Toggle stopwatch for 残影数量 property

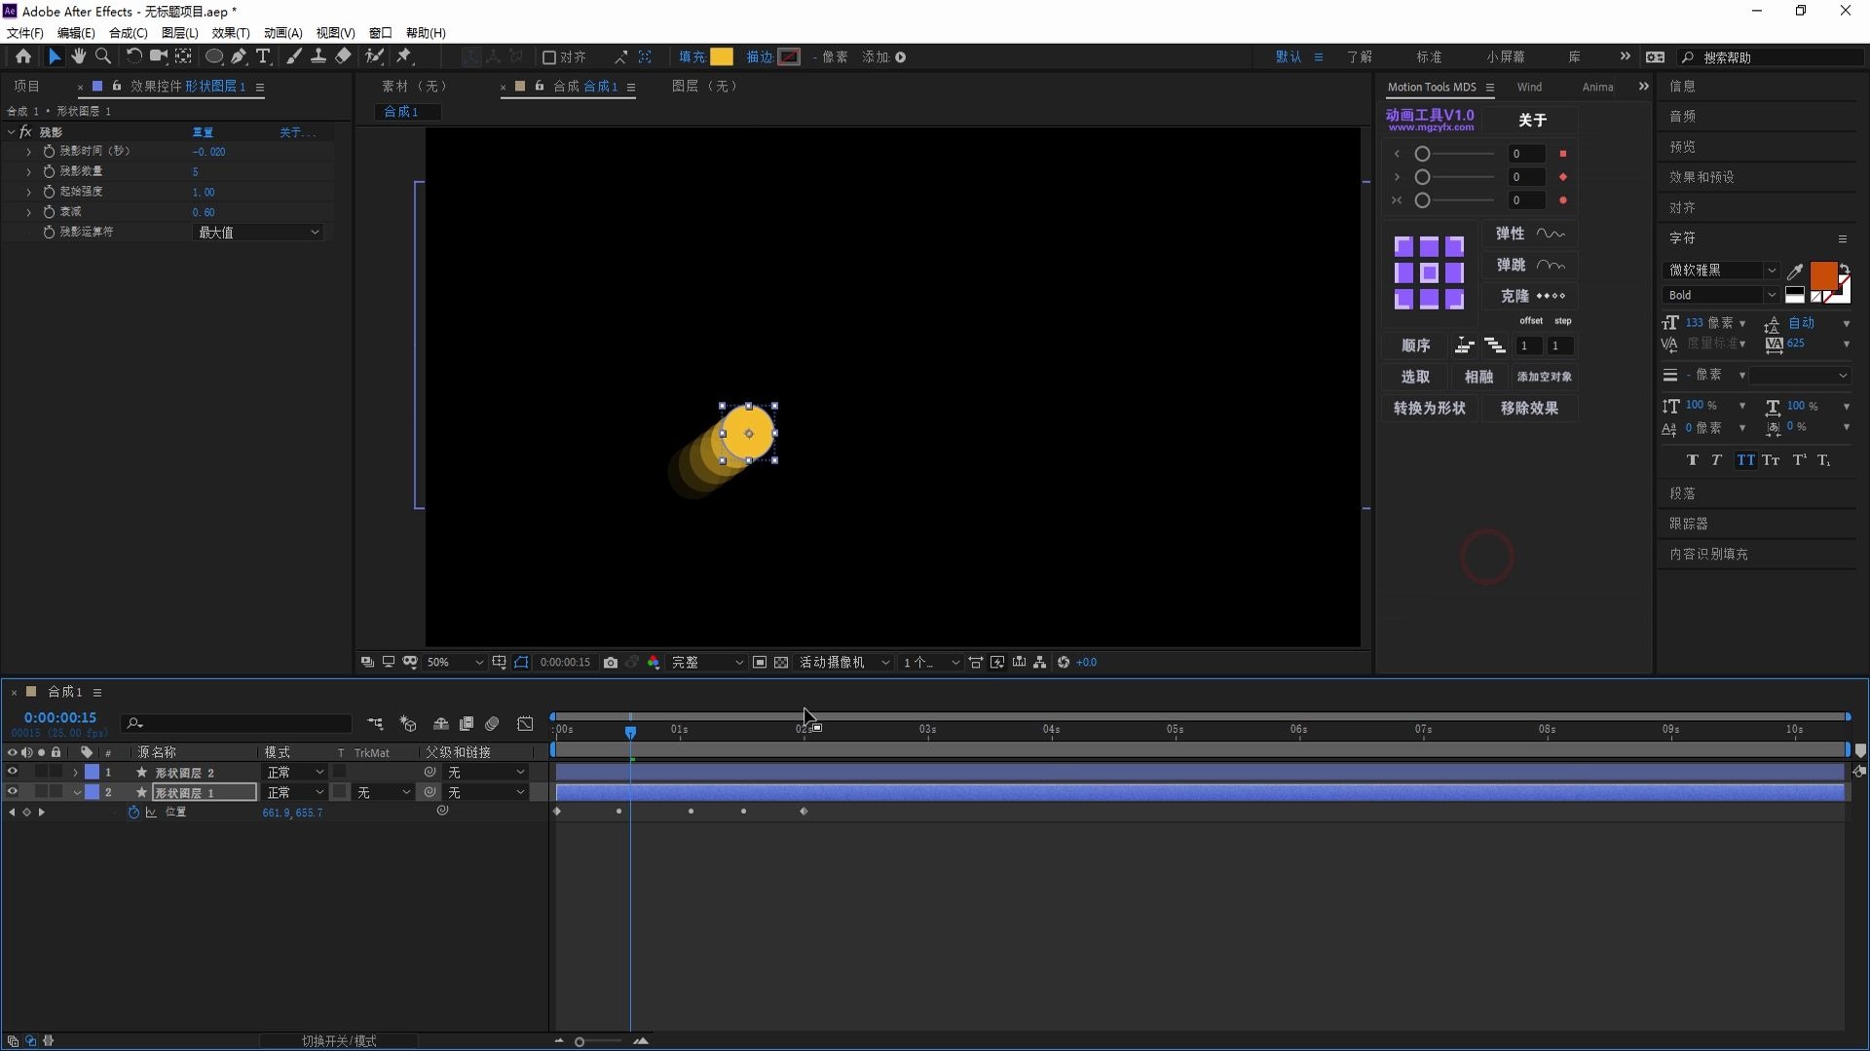tap(49, 171)
